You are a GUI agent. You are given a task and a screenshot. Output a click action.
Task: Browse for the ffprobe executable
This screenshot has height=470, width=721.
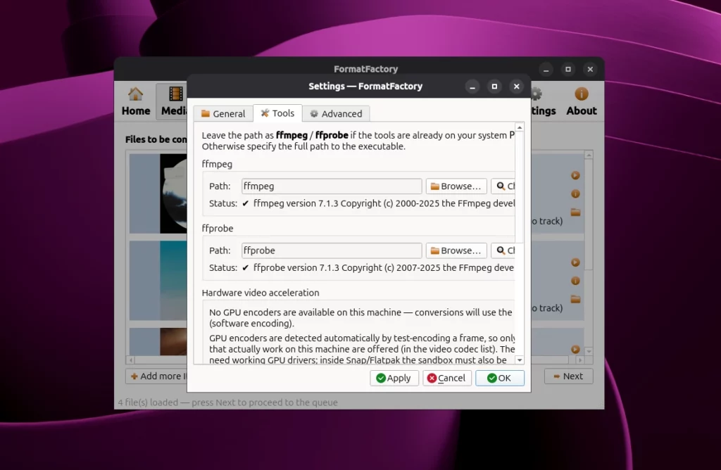point(456,250)
